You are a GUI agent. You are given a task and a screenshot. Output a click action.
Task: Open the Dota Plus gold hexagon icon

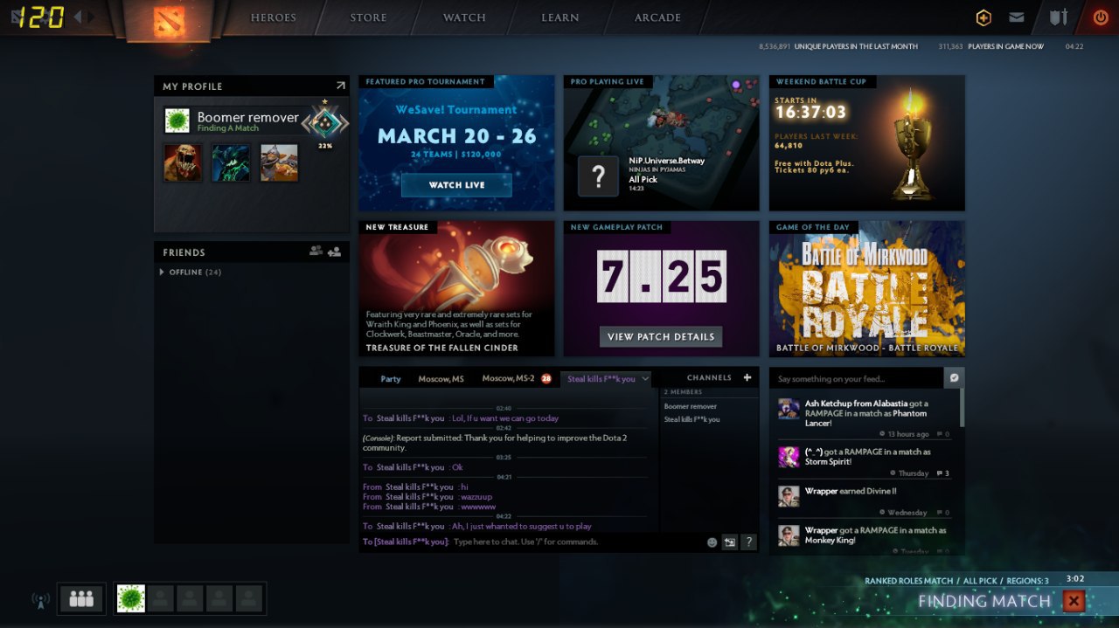pos(983,18)
